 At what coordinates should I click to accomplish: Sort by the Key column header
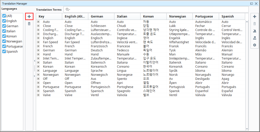click(49, 17)
